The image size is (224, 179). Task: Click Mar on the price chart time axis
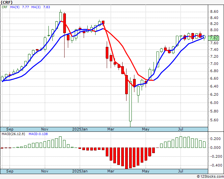(111, 129)
